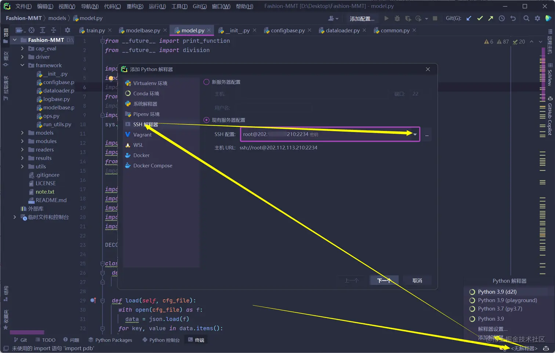This screenshot has height=353, width=555.
Task: Open Search Everywhere magnifier icon
Action: 526,18
